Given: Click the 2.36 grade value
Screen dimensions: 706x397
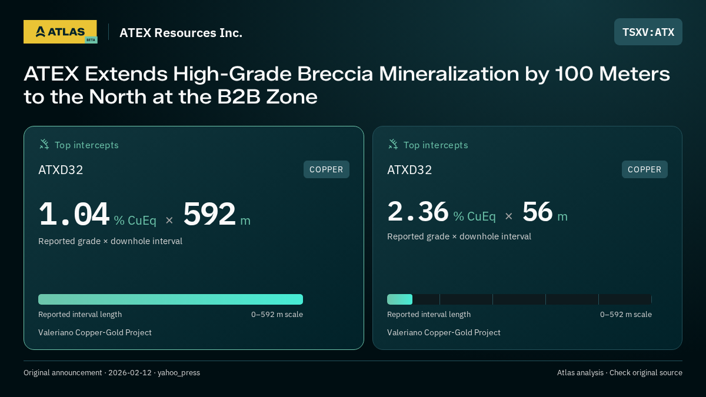Looking at the screenshot, I should tap(418, 212).
